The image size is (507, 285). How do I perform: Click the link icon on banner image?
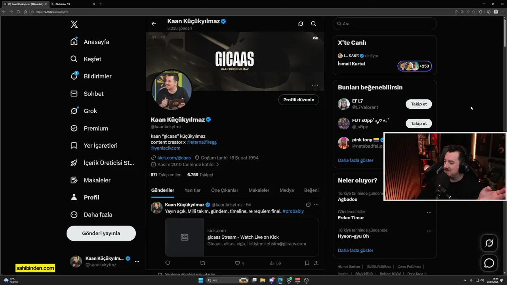315,38
